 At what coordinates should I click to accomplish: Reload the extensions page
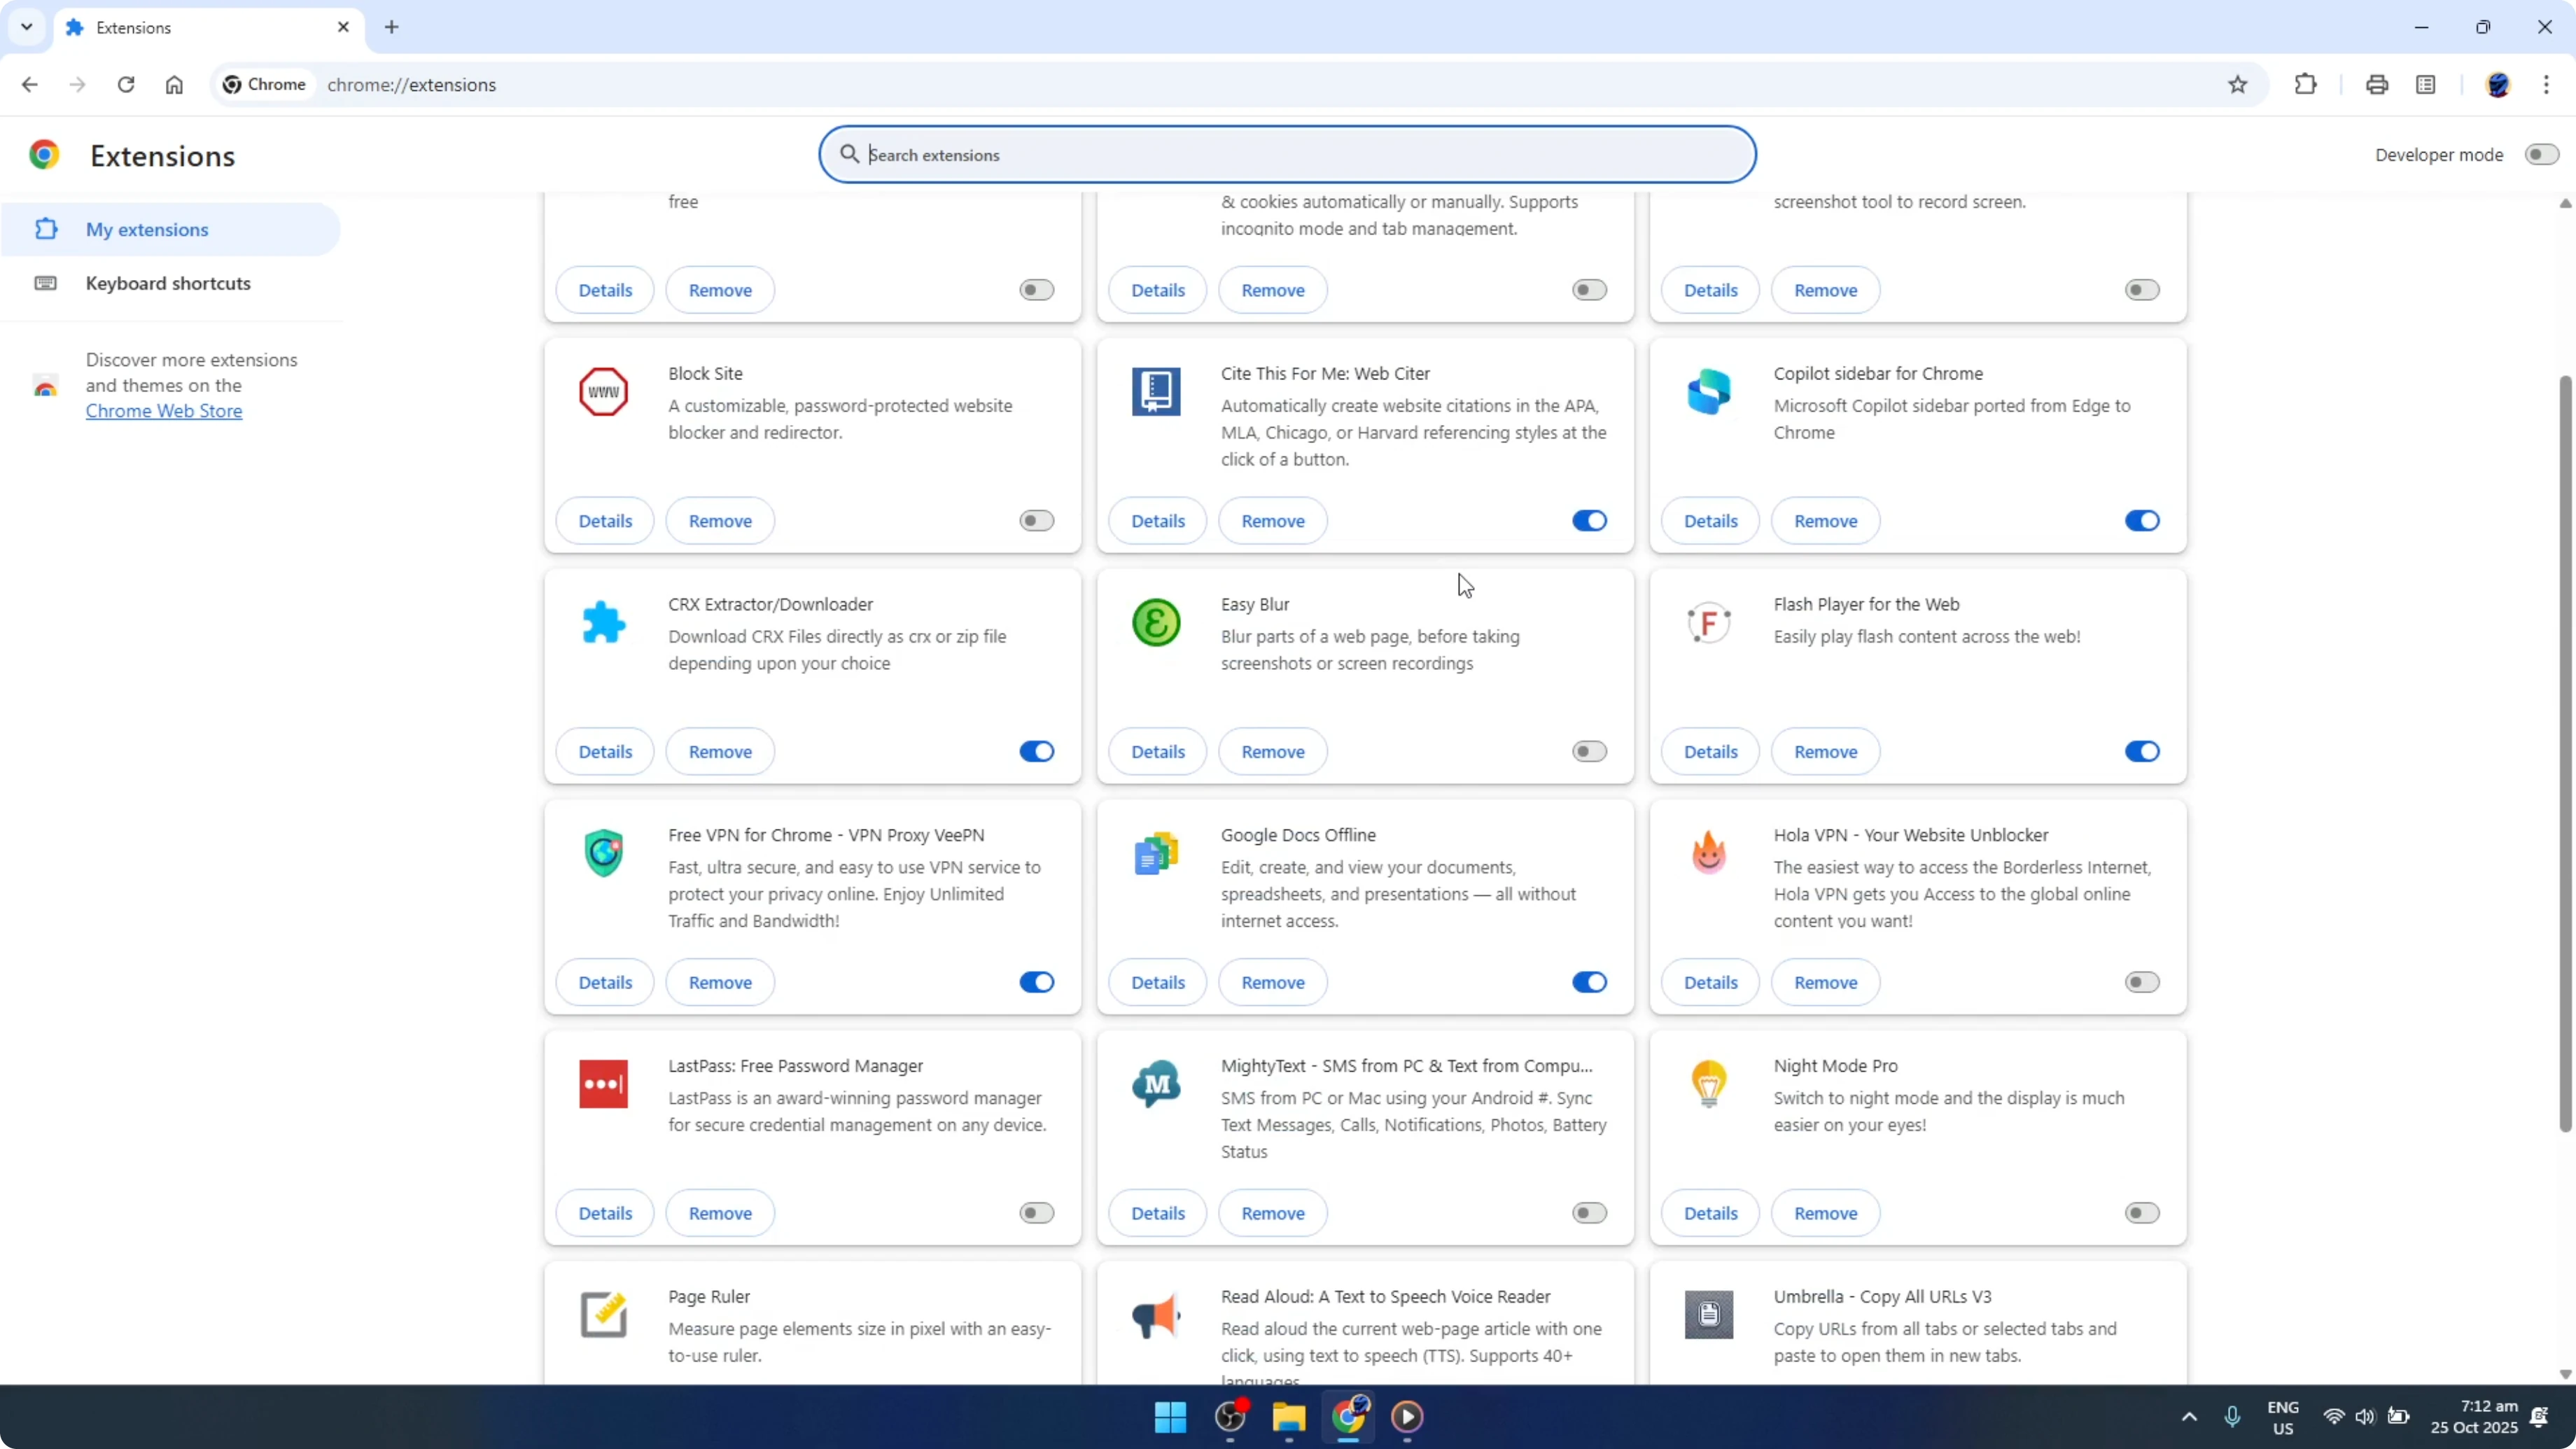pyautogui.click(x=126, y=84)
